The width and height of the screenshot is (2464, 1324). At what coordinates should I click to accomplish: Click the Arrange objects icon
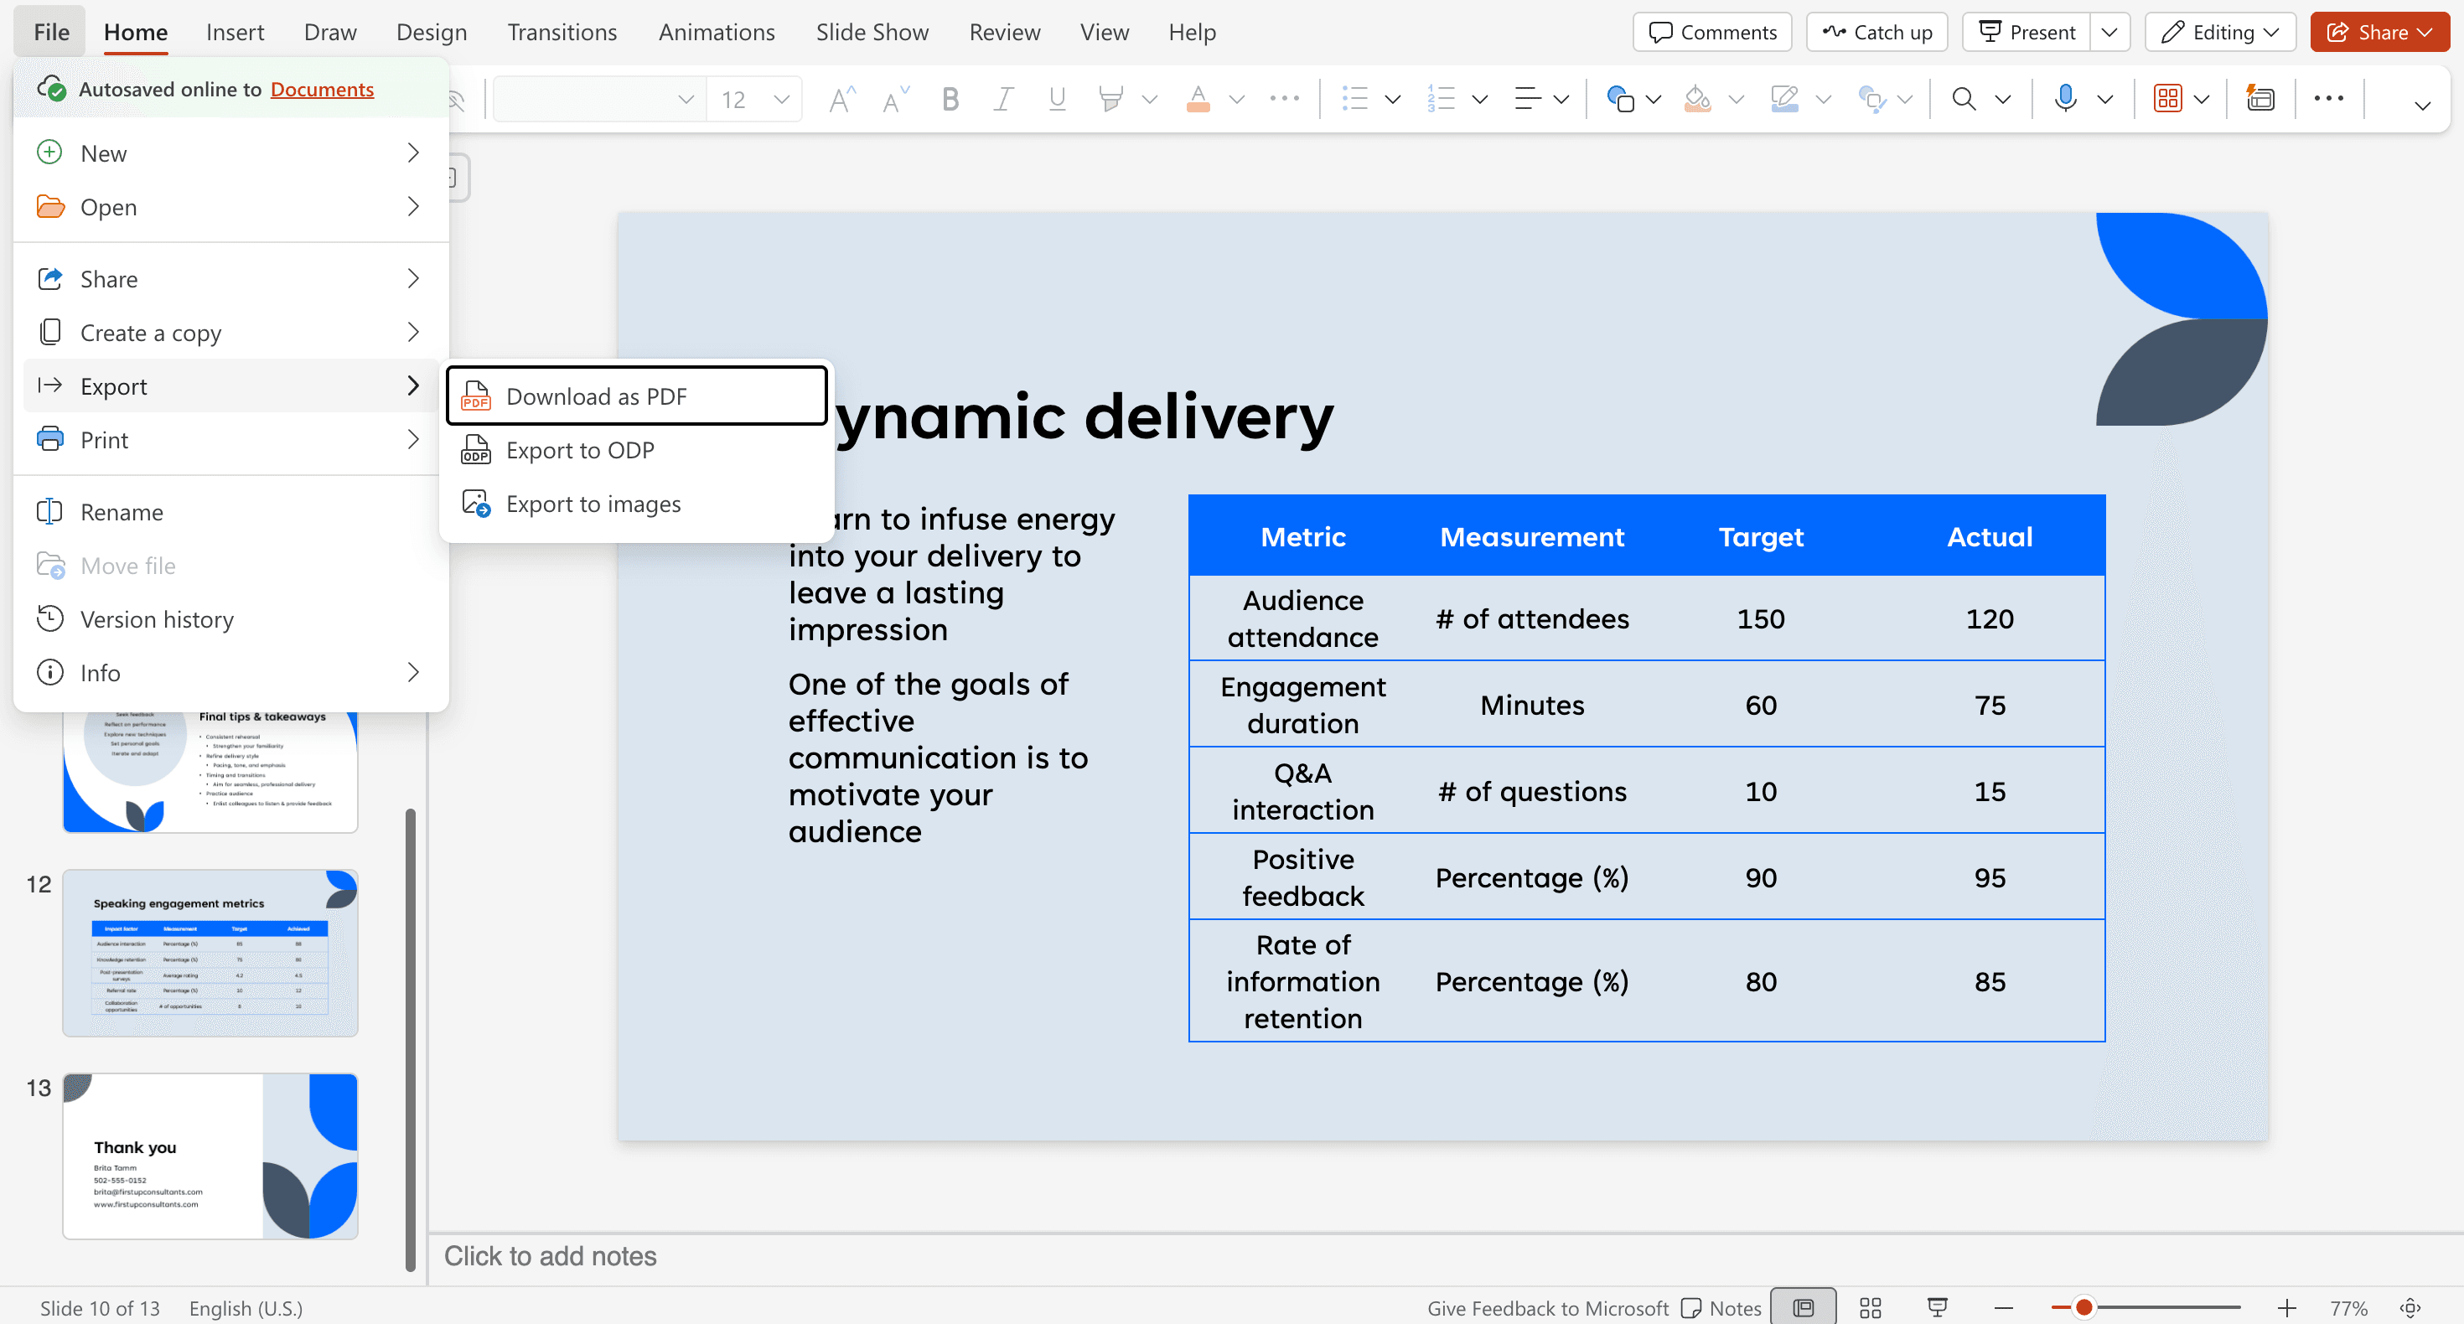1871,99
